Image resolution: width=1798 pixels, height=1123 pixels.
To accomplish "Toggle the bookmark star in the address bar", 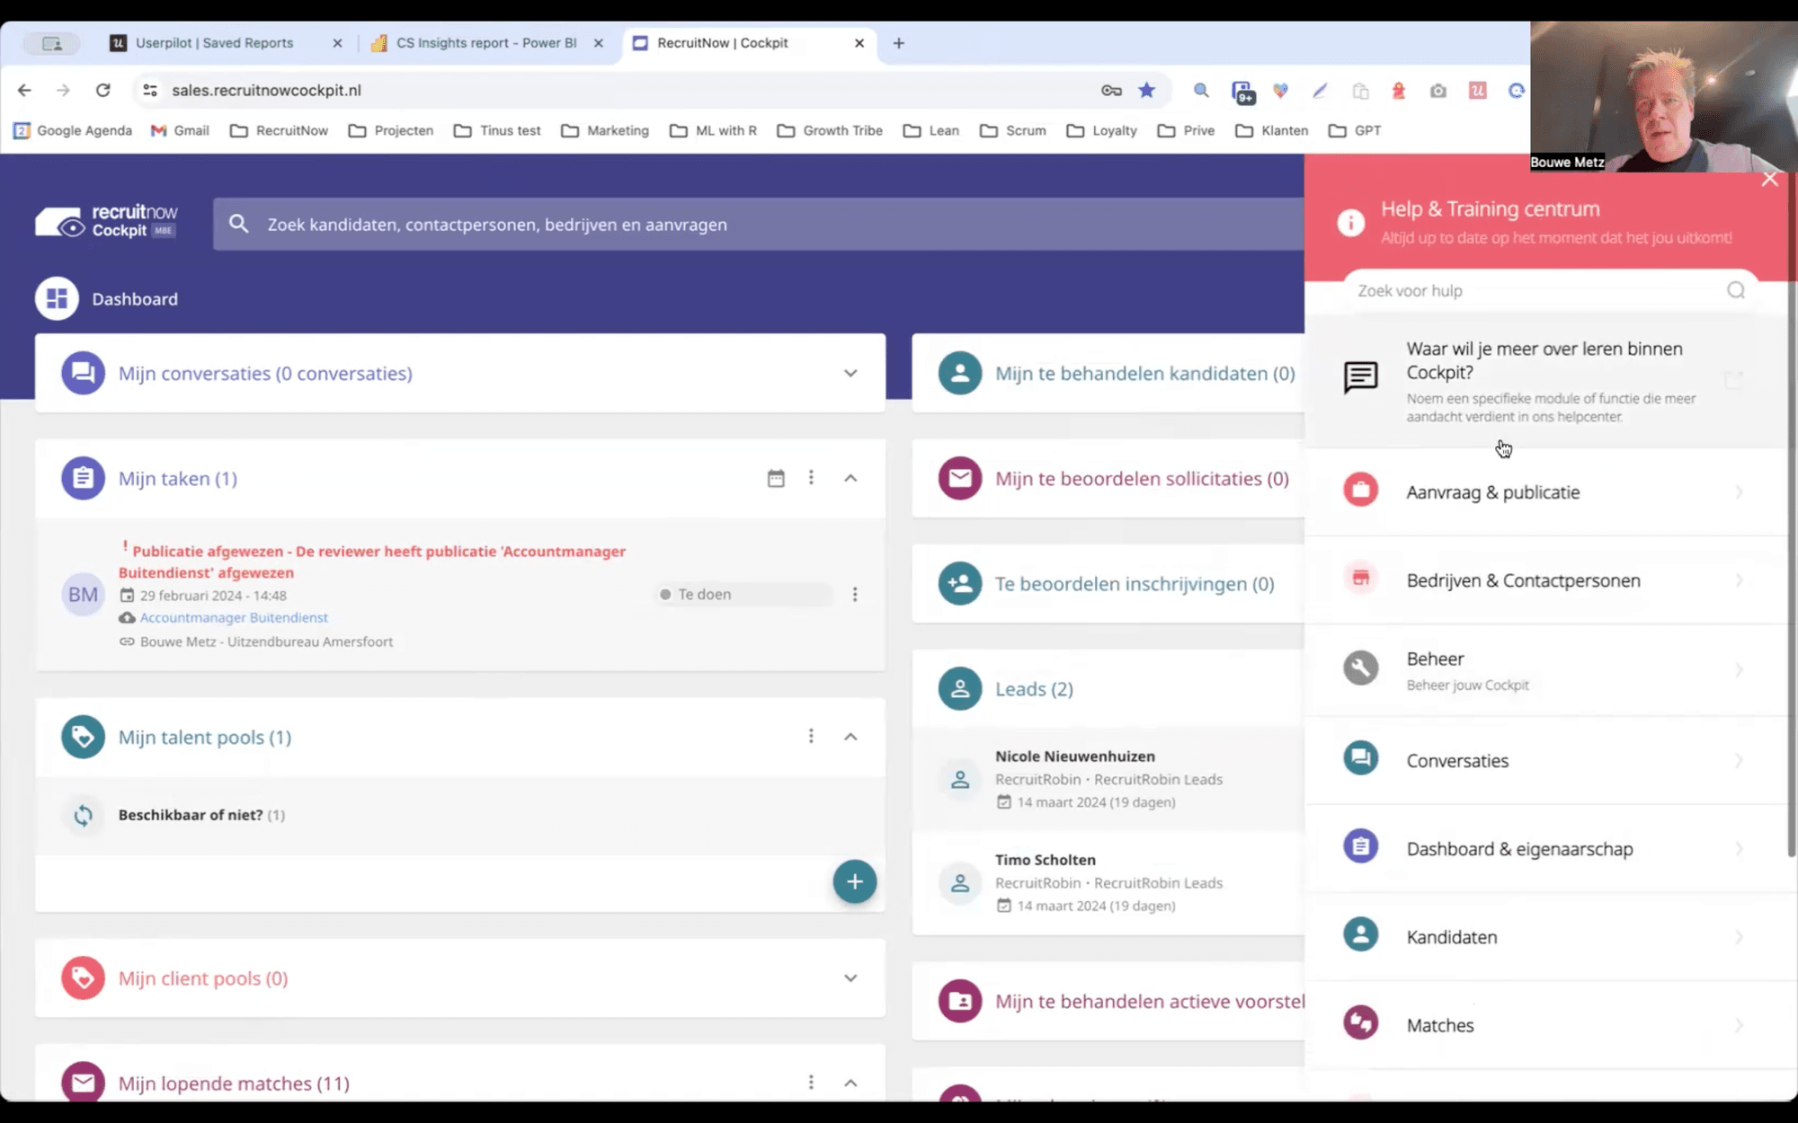I will pyautogui.click(x=1146, y=90).
